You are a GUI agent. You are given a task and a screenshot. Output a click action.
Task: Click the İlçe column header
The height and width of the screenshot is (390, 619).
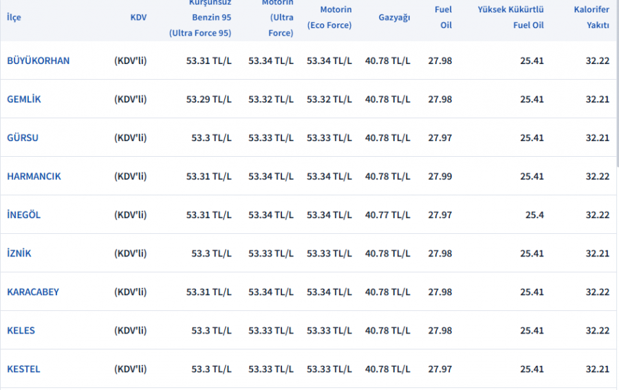(x=14, y=17)
